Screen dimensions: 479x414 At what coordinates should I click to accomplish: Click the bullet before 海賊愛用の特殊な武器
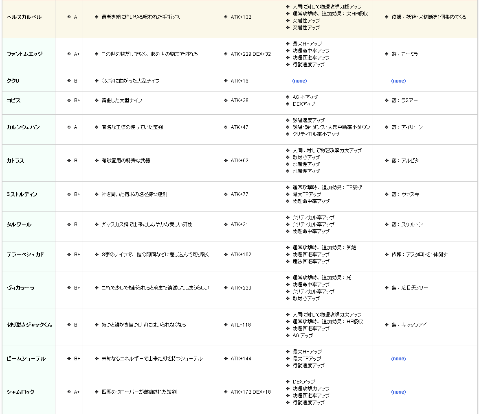pos(97,161)
